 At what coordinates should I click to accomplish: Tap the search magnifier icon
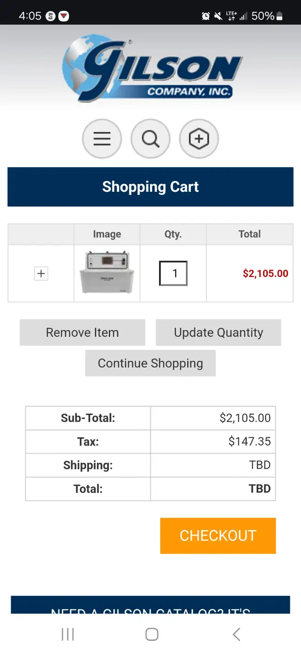point(150,139)
